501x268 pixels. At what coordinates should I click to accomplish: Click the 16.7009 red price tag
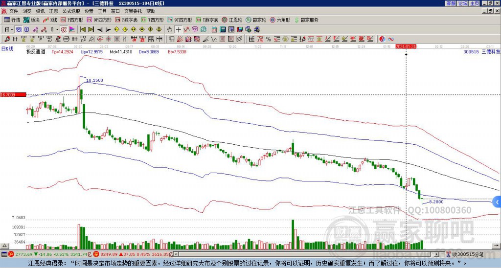(13, 95)
